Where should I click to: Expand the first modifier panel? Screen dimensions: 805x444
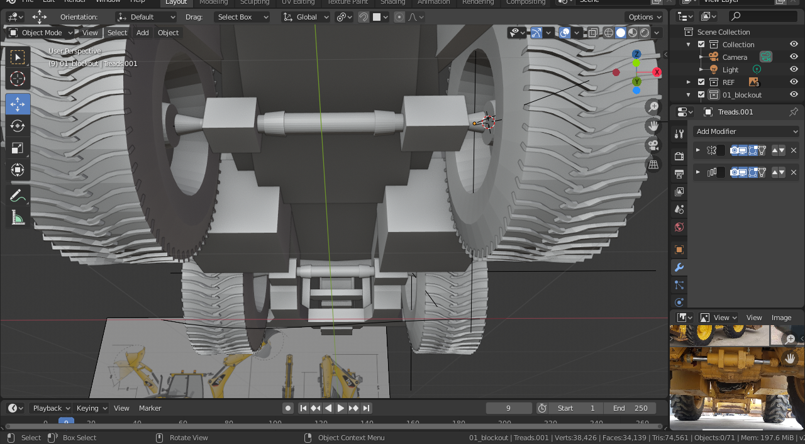point(697,150)
